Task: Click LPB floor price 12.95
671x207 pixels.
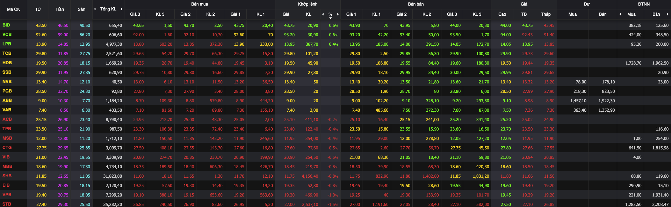Action: click(x=85, y=44)
